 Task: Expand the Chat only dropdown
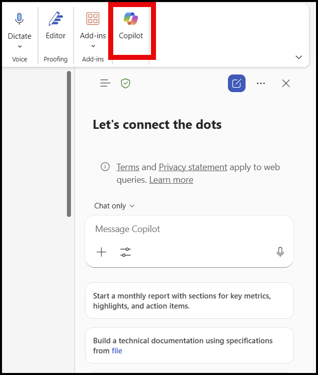(114, 206)
